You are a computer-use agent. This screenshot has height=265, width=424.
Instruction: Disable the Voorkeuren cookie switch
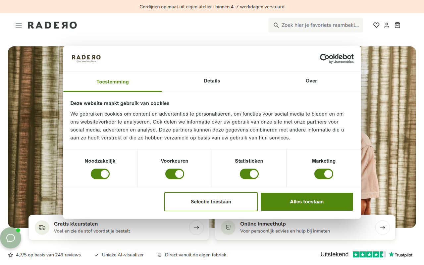coord(175,174)
